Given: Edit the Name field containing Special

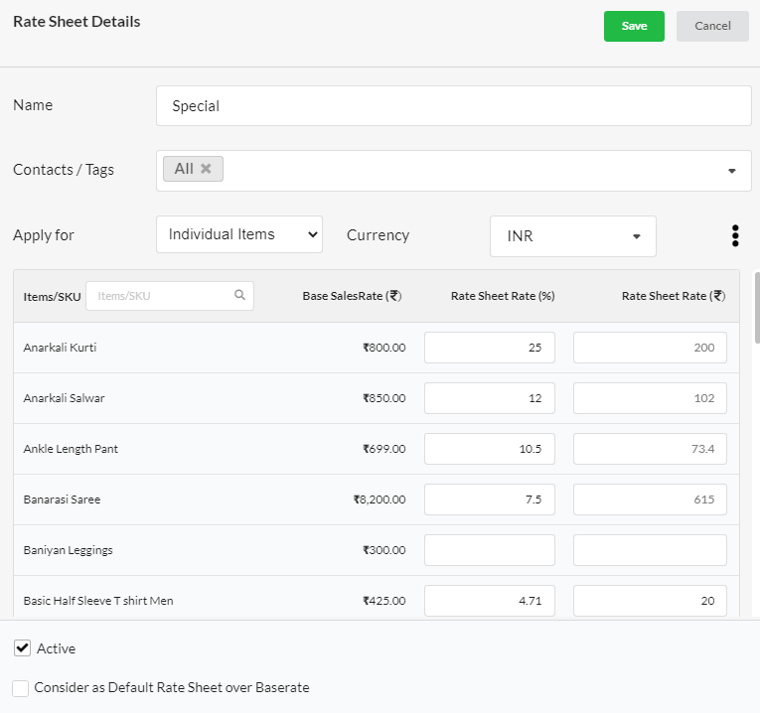Looking at the screenshot, I should point(453,106).
